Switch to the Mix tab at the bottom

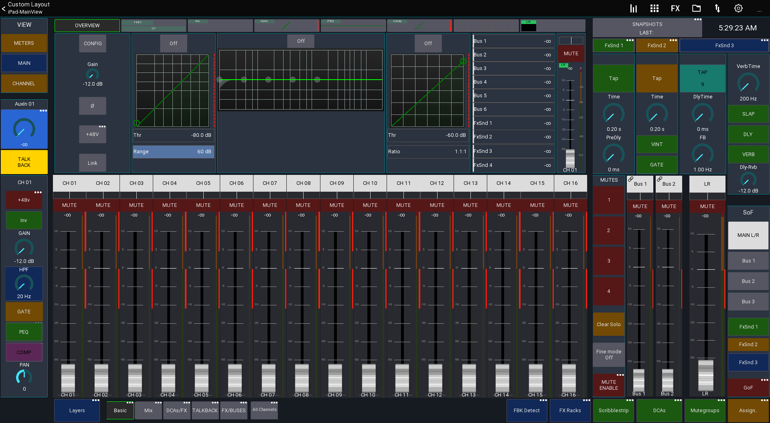click(x=148, y=410)
